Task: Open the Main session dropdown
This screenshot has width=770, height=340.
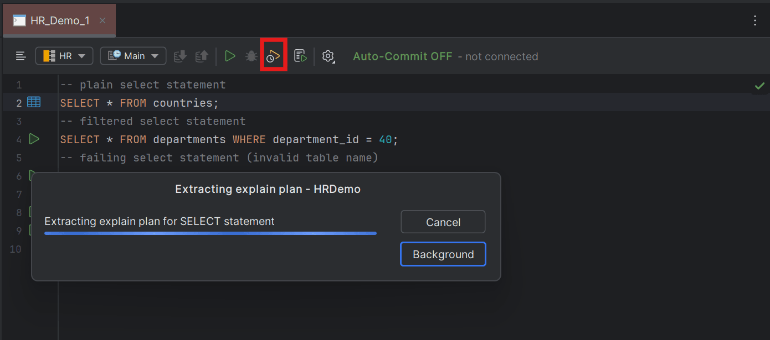Action: pos(133,56)
